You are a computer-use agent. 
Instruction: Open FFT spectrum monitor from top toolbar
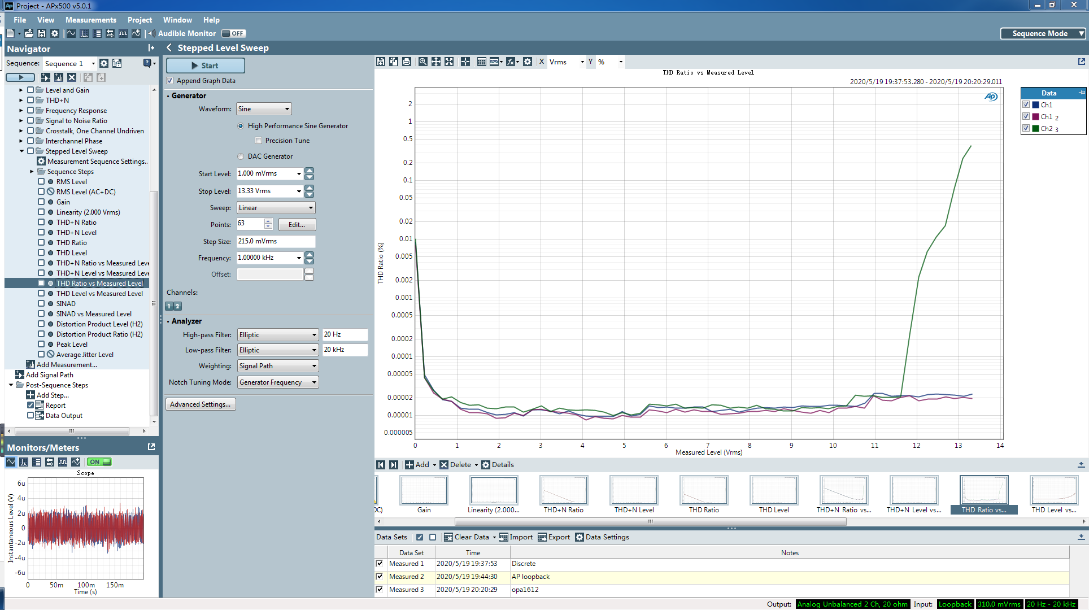84,33
